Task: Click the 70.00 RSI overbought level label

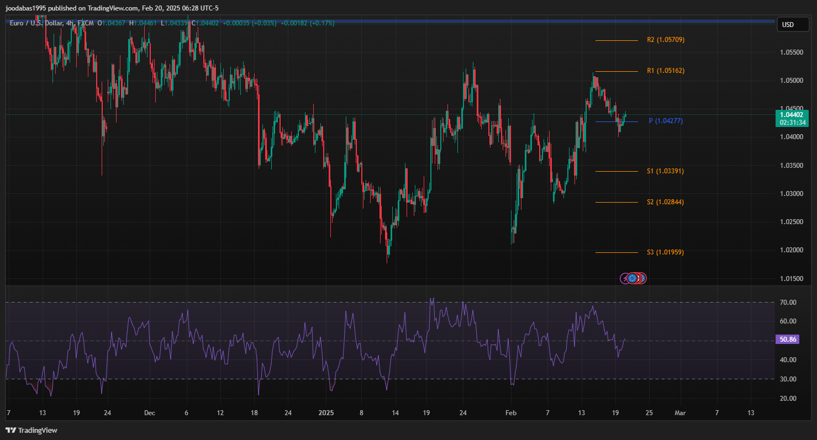Action: pyautogui.click(x=788, y=303)
